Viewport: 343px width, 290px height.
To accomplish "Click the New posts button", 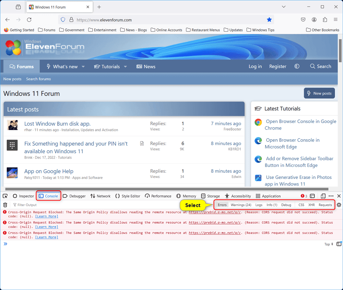I will pos(319,93).
